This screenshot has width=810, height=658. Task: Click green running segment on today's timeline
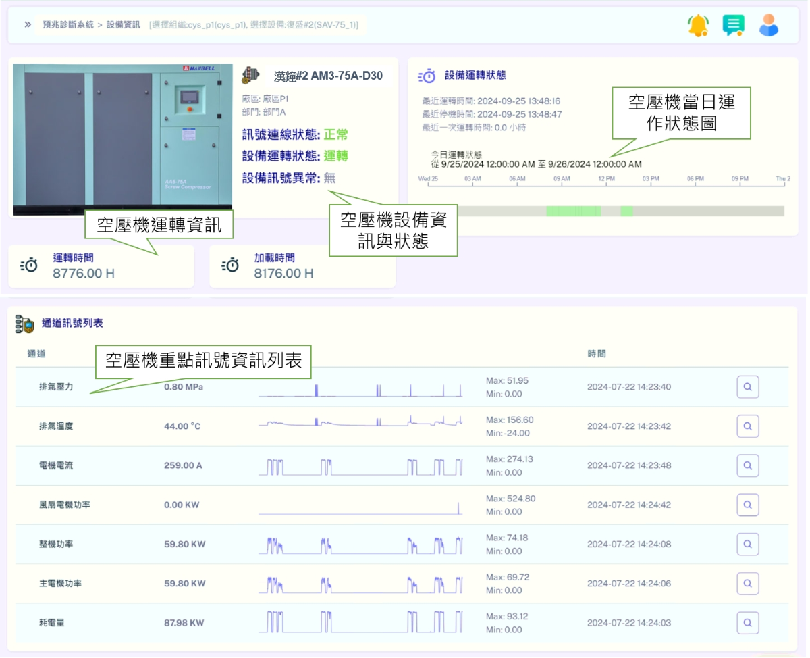[x=572, y=211]
